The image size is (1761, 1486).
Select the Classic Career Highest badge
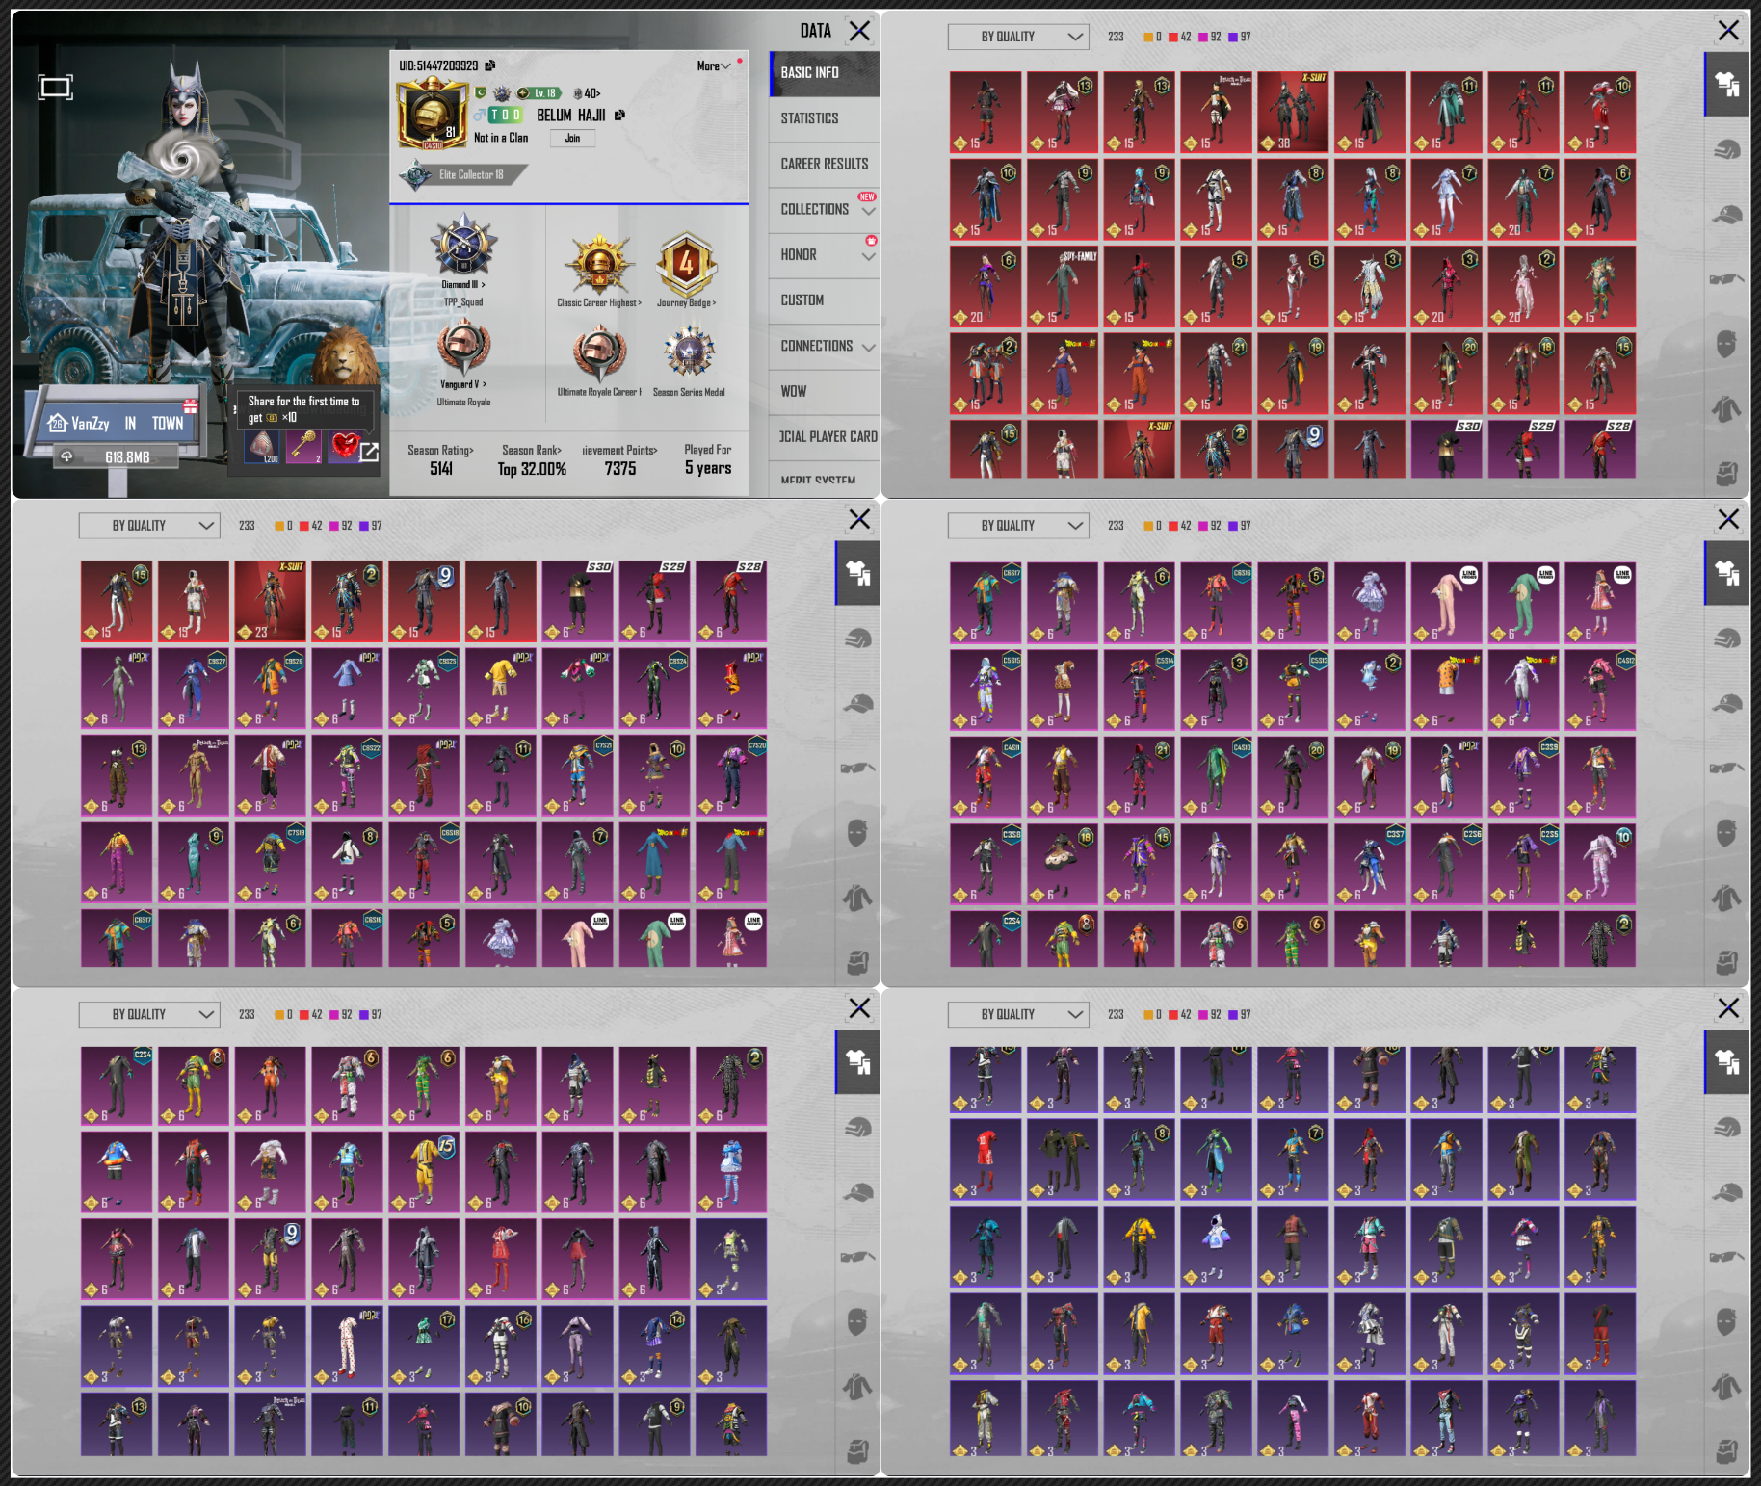click(x=598, y=263)
